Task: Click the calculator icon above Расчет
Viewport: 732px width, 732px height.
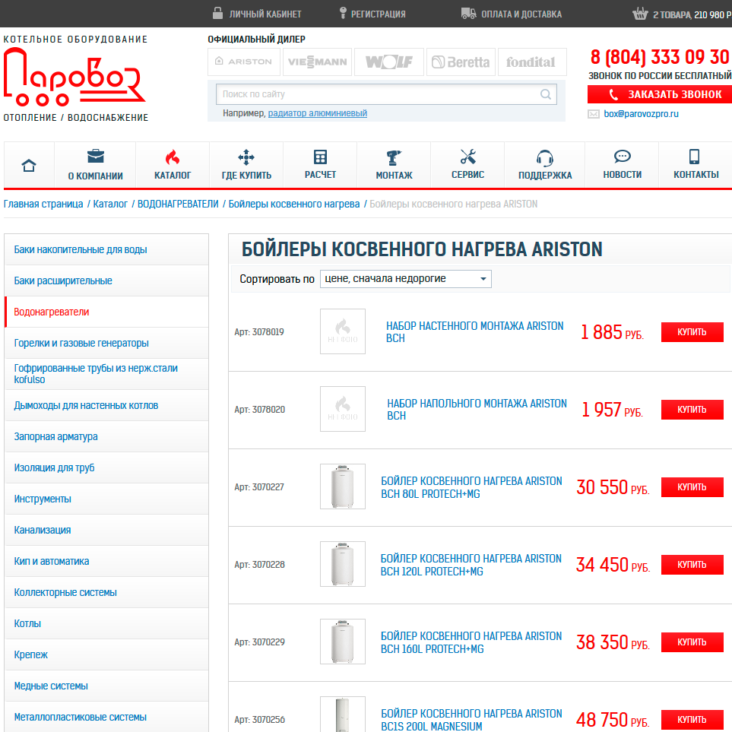Action: (320, 157)
